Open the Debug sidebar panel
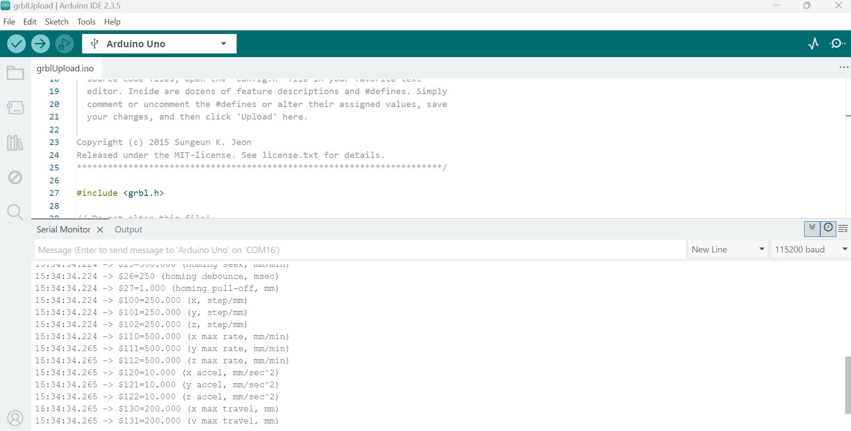 coord(15,177)
